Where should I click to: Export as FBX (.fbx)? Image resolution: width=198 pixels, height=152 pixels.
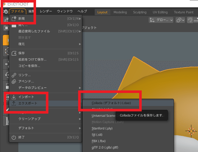(128, 141)
